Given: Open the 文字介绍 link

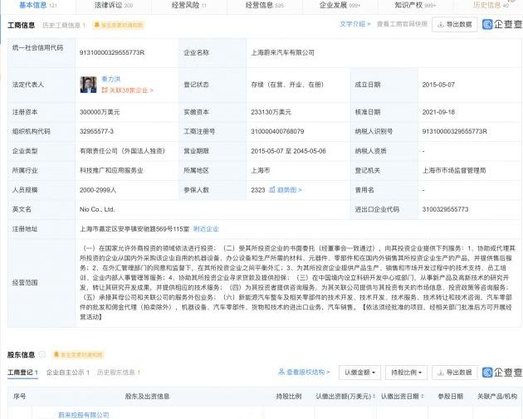Looking at the screenshot, I should point(355,24).
